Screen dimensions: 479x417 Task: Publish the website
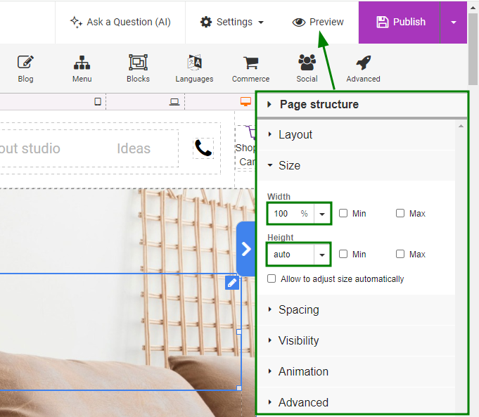point(400,22)
